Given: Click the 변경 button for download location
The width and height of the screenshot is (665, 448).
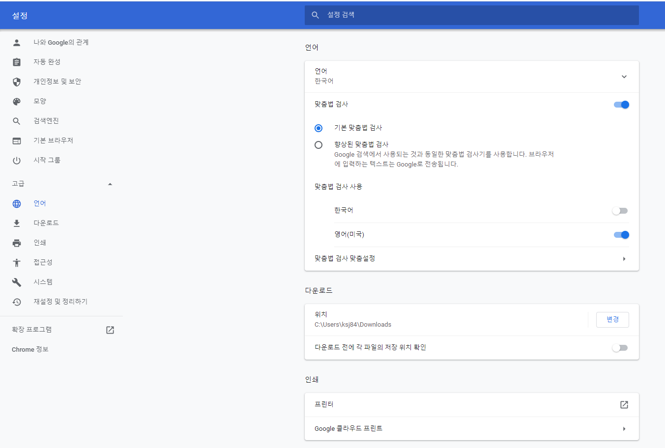Looking at the screenshot, I should 612,319.
